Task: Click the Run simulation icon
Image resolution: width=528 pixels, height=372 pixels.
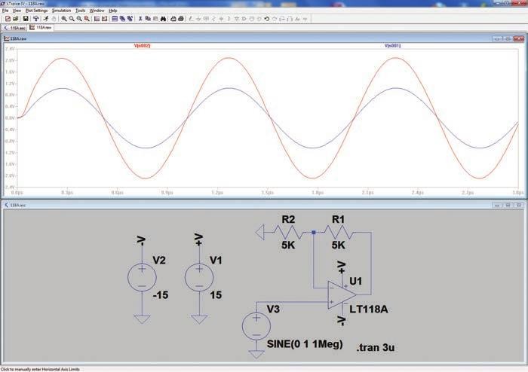Action: [46, 19]
